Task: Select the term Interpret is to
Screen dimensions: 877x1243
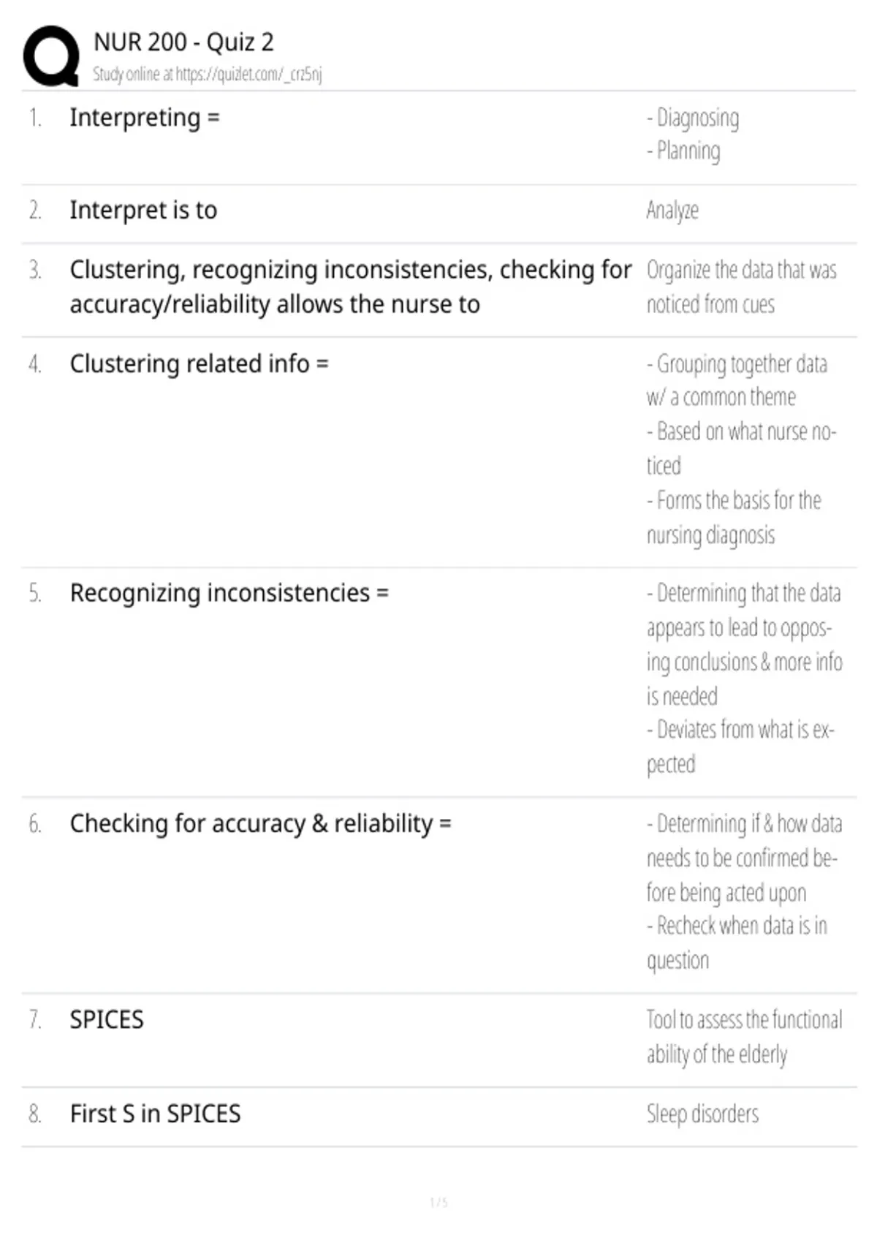Action: [x=143, y=211]
